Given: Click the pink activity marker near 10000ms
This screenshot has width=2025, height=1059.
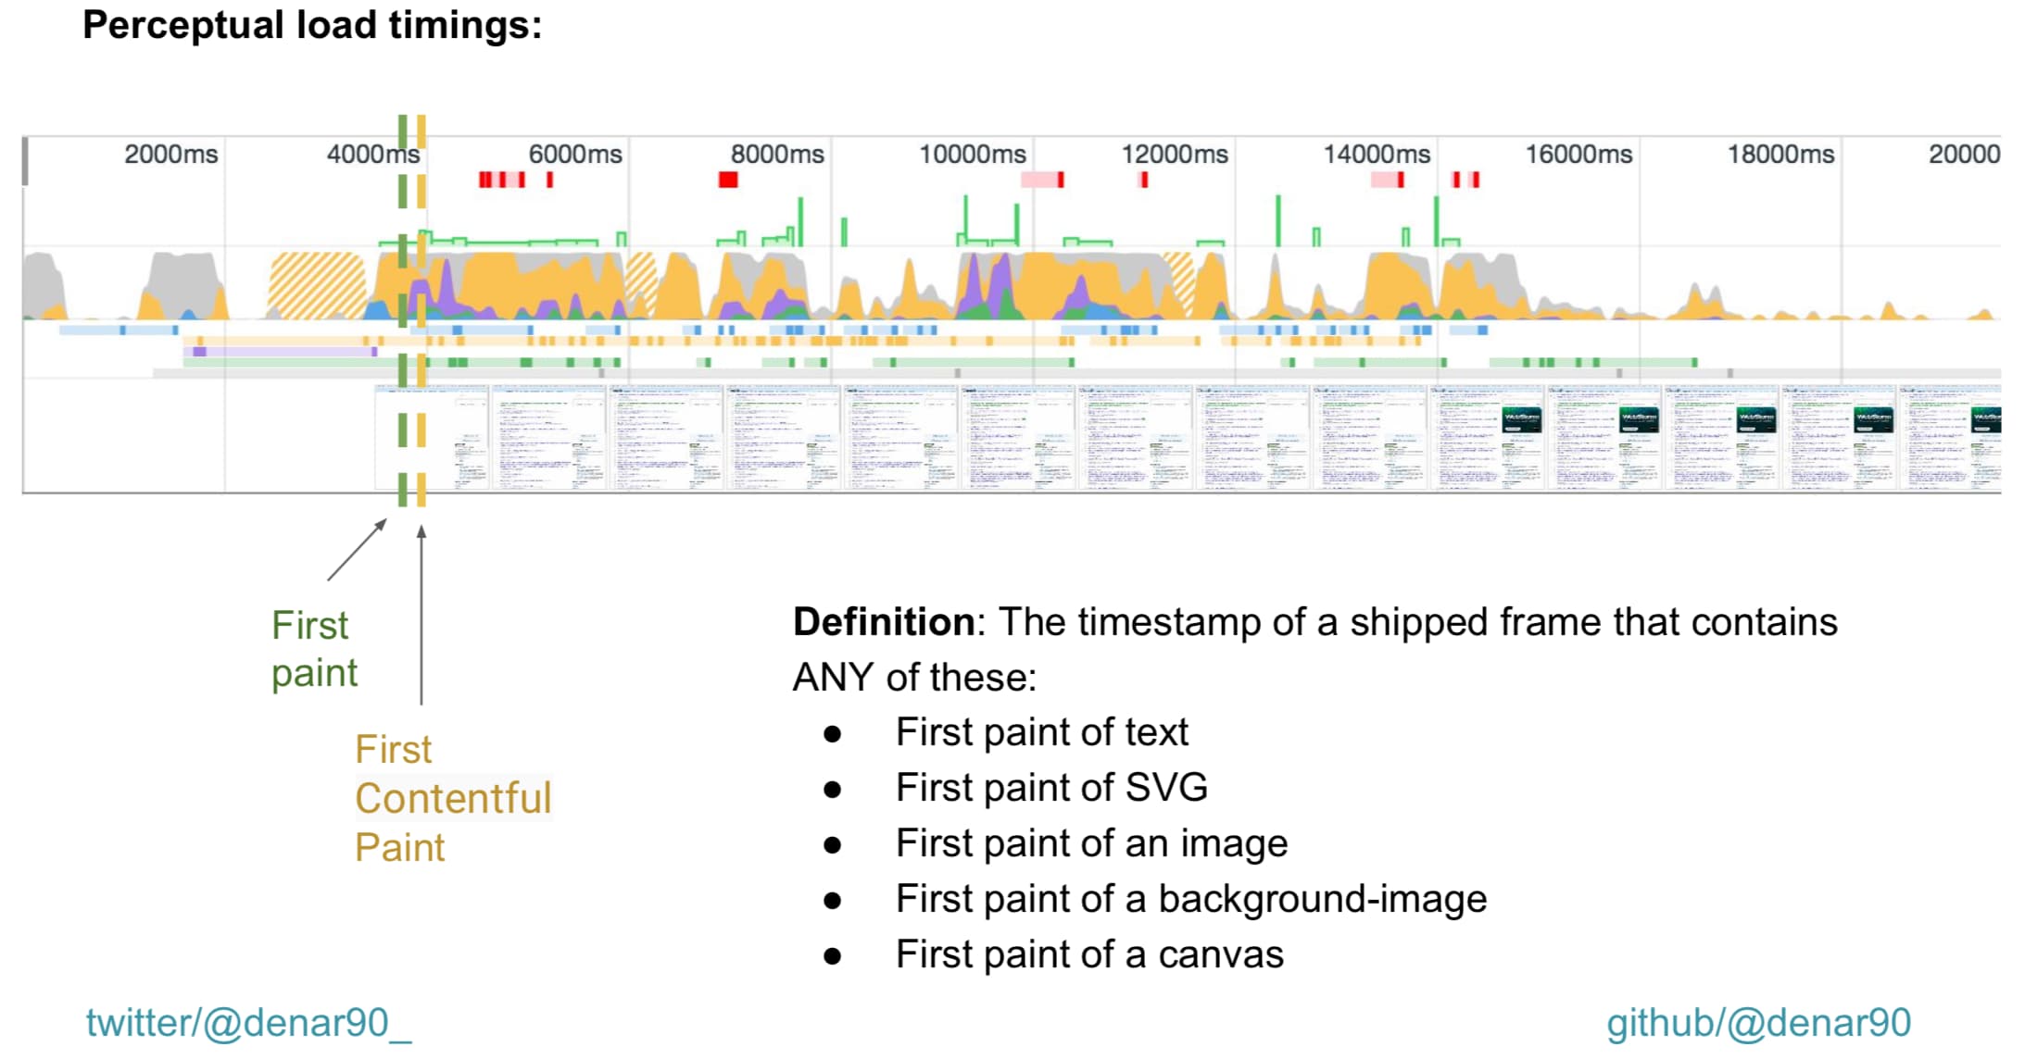Looking at the screenshot, I should click(1042, 179).
